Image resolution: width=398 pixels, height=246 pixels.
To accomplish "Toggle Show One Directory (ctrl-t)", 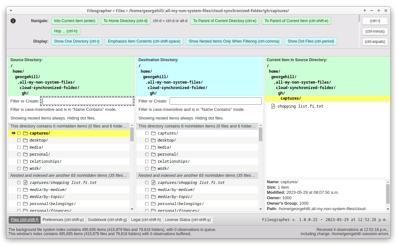I will pyautogui.click(x=77, y=41).
